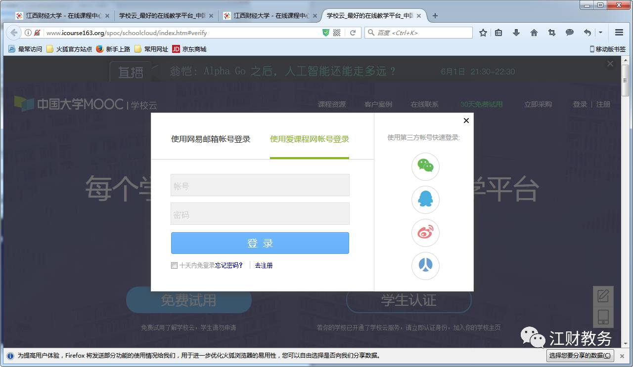Image resolution: width=633 pixels, height=367 pixels.
Task: Click the edit feedback icon on right side
Action: 603,296
